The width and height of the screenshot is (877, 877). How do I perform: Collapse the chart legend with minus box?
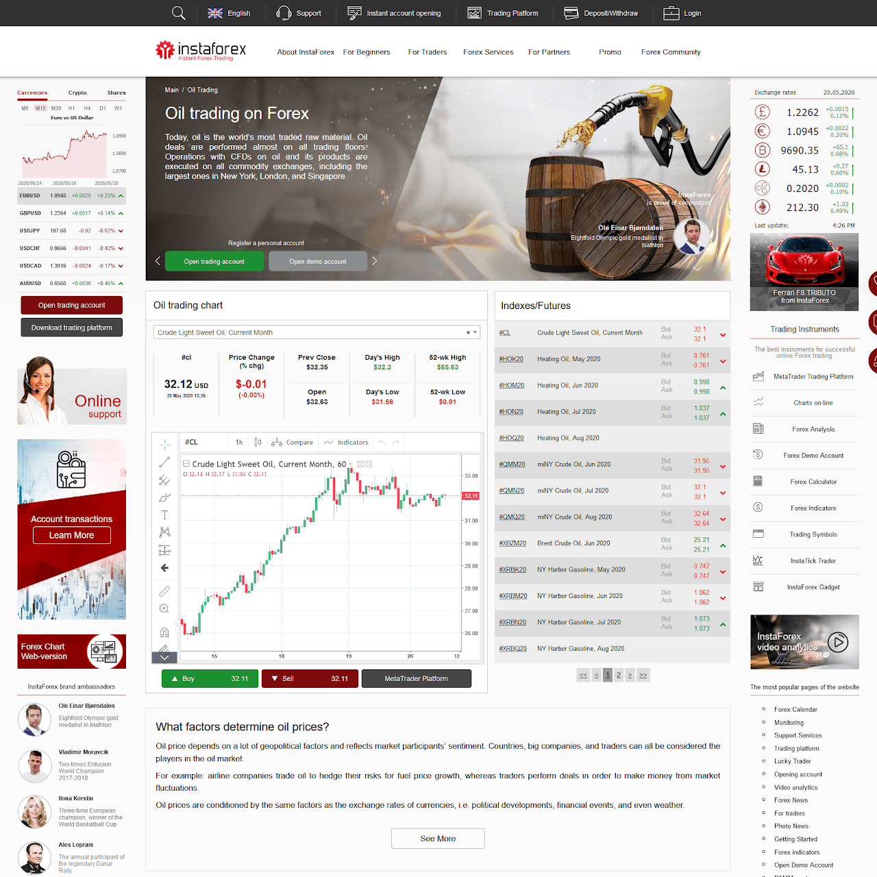tap(186, 464)
